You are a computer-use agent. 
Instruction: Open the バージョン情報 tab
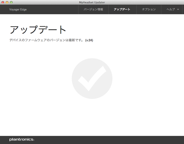(x=93, y=9)
